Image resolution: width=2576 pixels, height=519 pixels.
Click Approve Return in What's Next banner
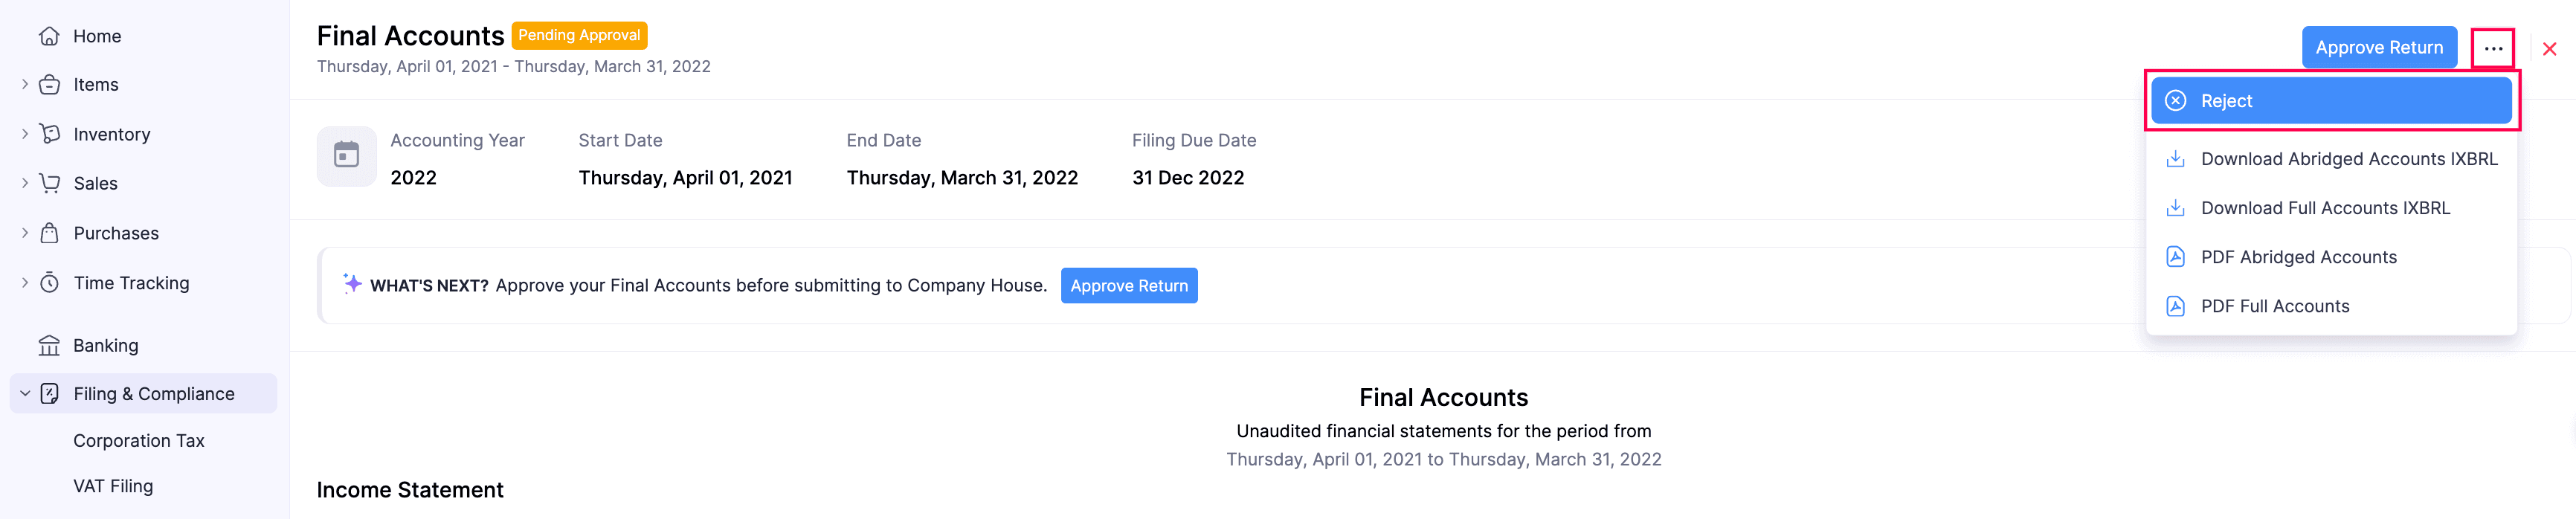tap(1128, 286)
